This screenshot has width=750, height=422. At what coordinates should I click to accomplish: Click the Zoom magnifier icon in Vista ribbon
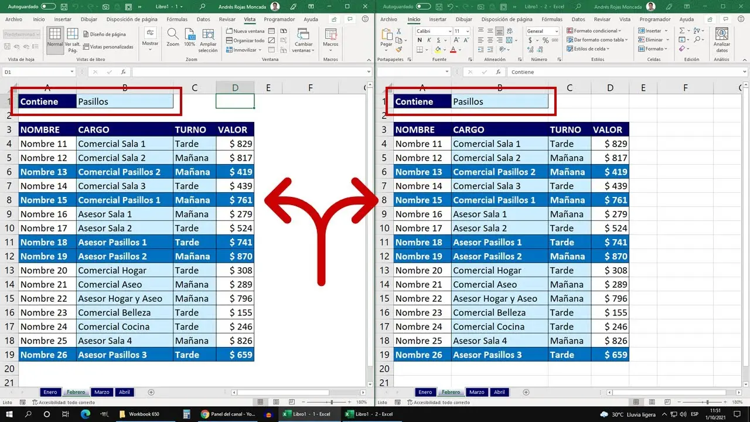pos(173,37)
